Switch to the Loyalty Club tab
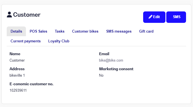 [59, 41]
